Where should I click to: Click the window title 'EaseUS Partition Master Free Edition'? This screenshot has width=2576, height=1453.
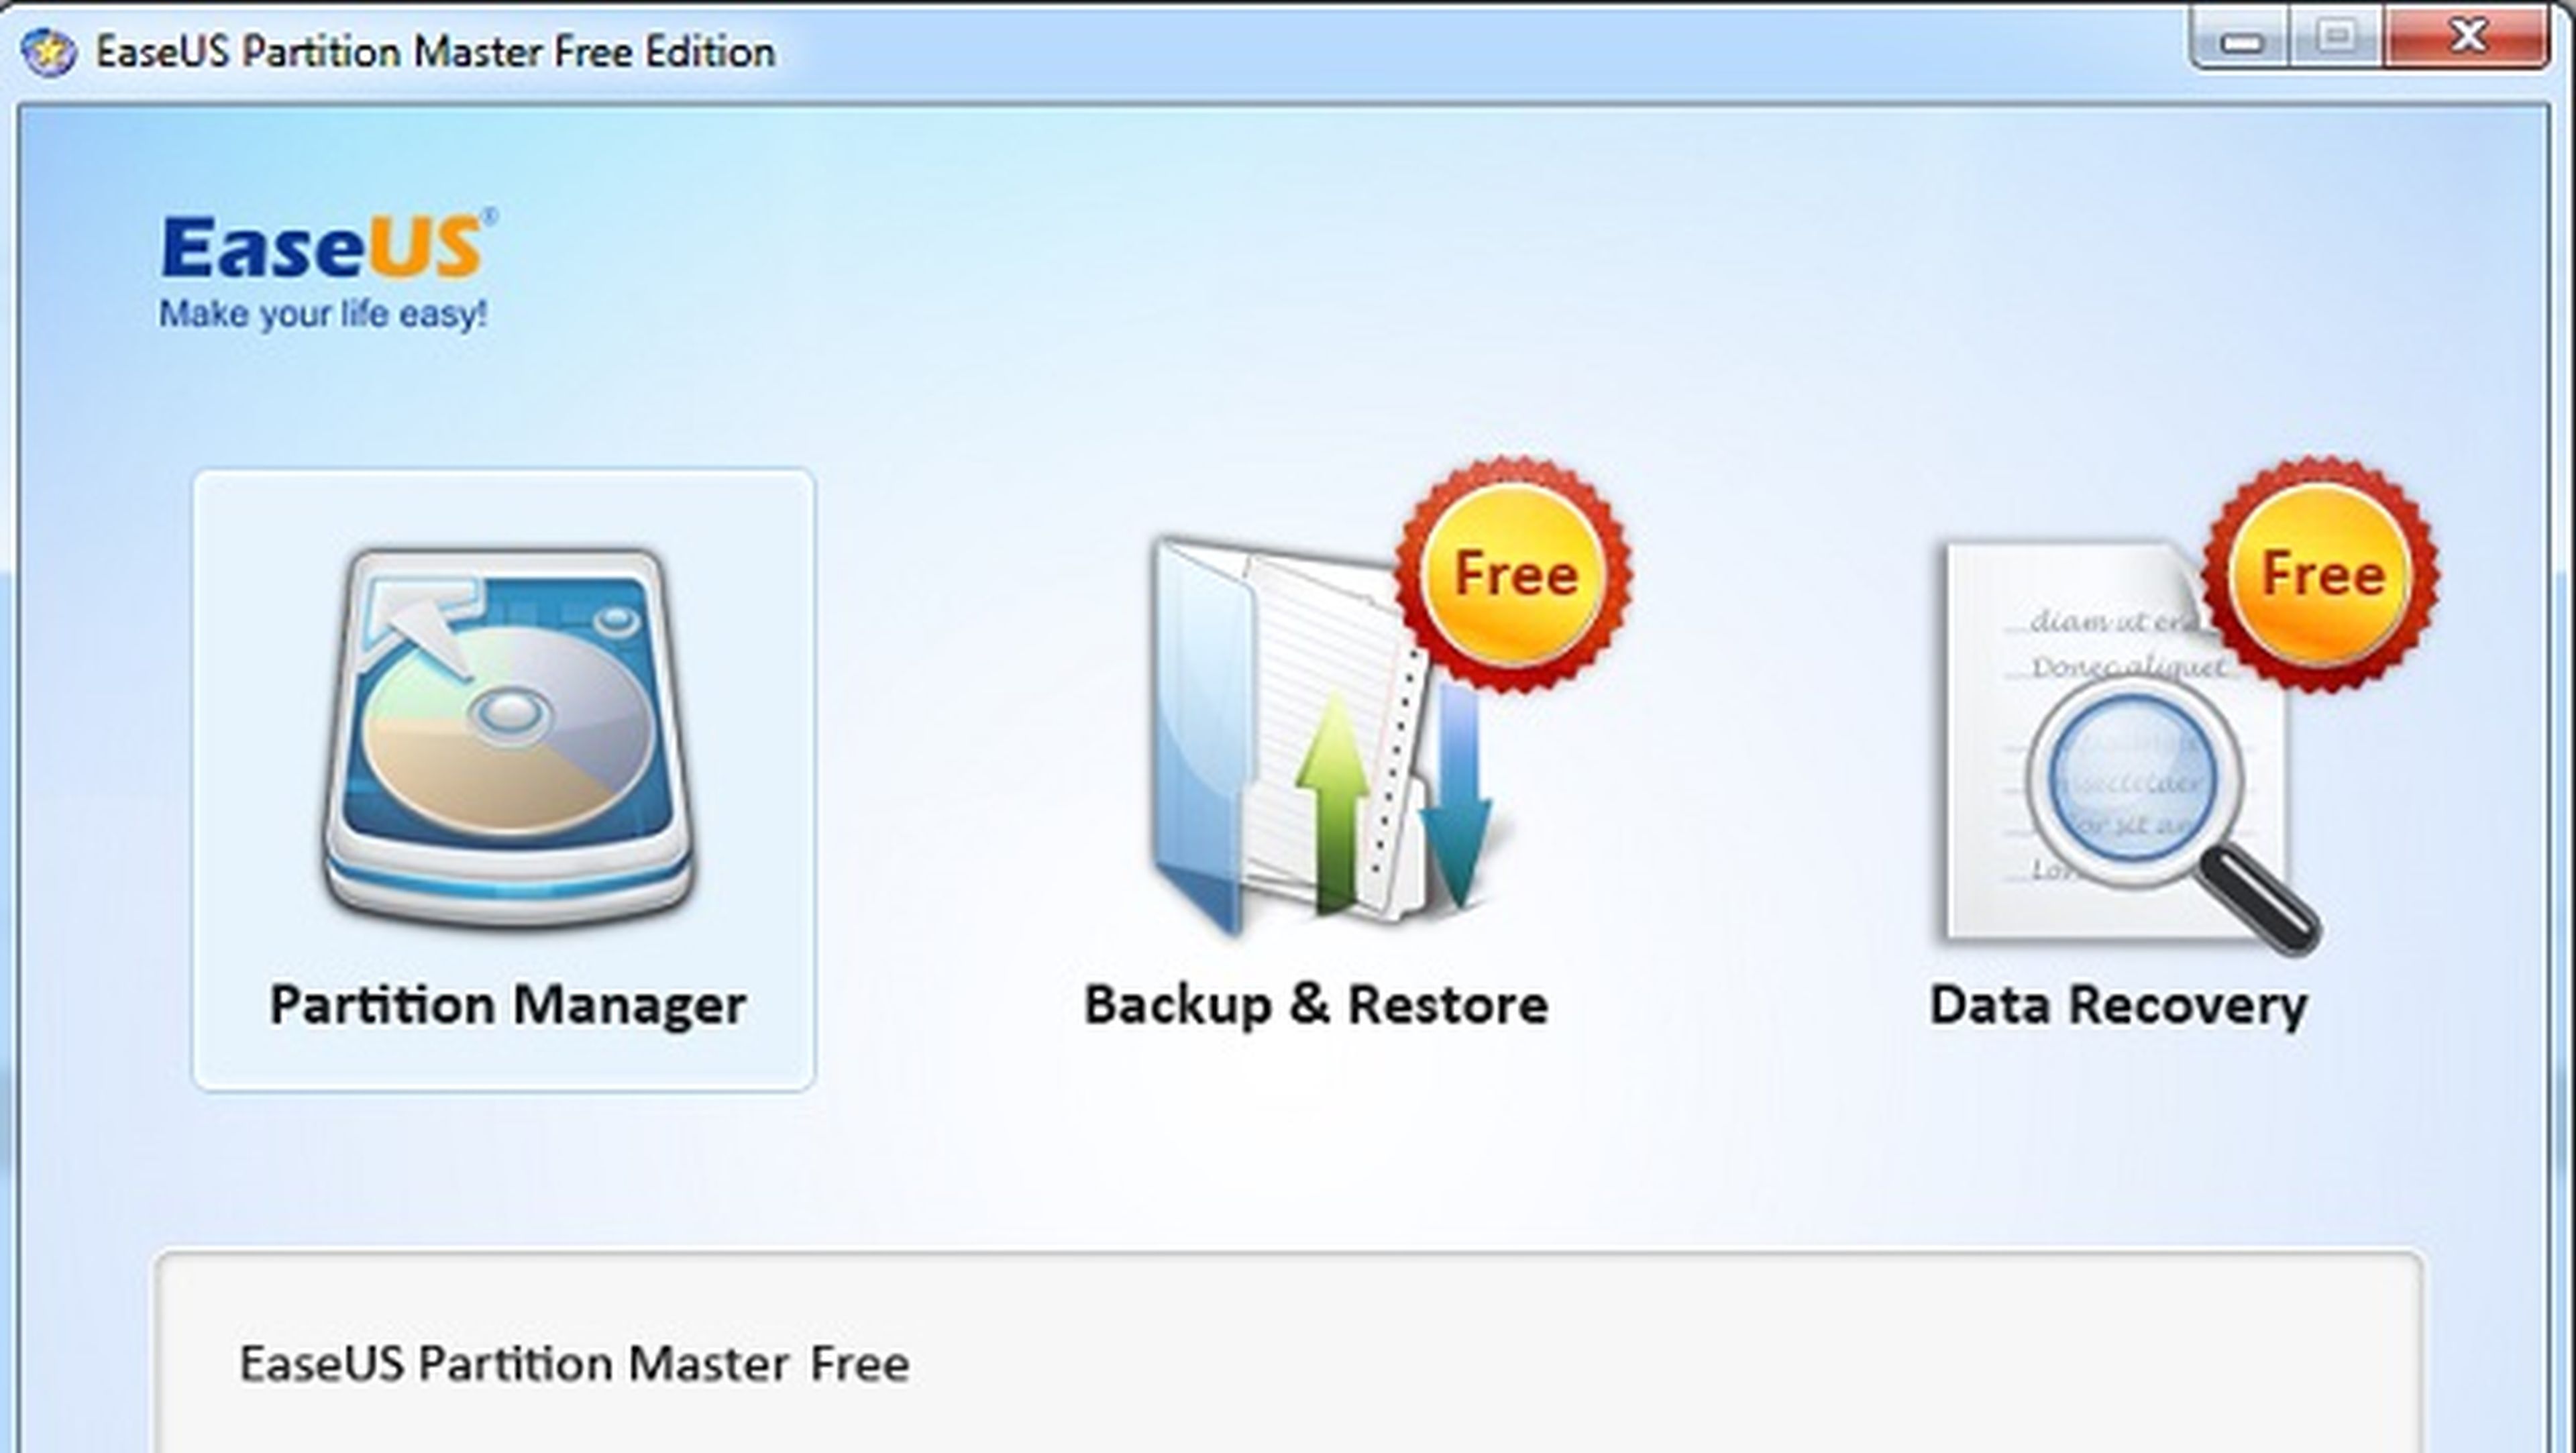[435, 52]
